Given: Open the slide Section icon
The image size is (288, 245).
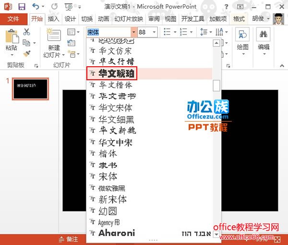Looking at the screenshot, I should tap(71, 54).
